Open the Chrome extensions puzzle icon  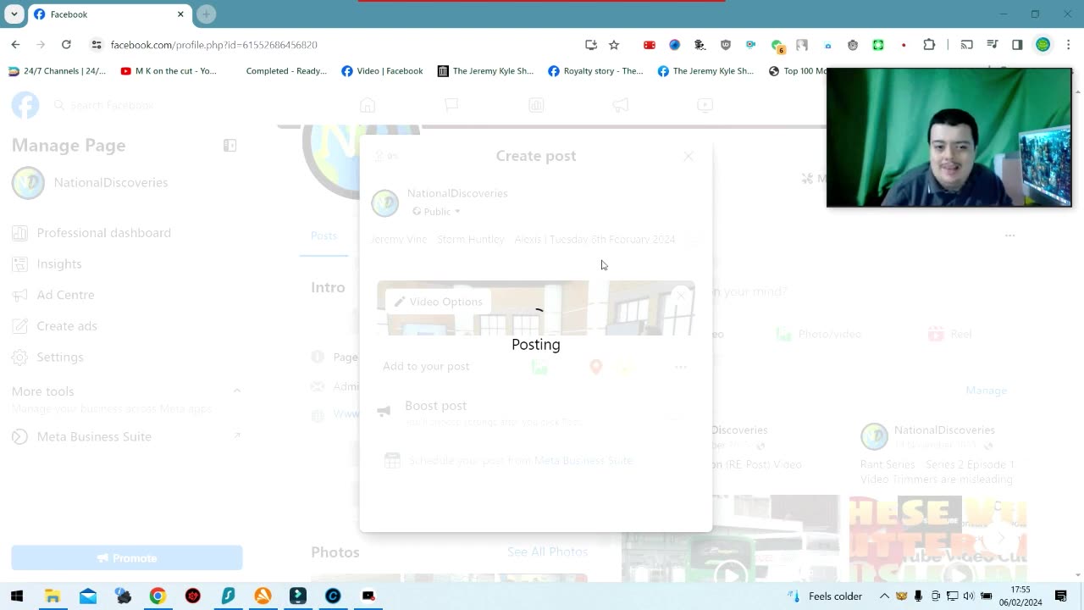pos(929,45)
